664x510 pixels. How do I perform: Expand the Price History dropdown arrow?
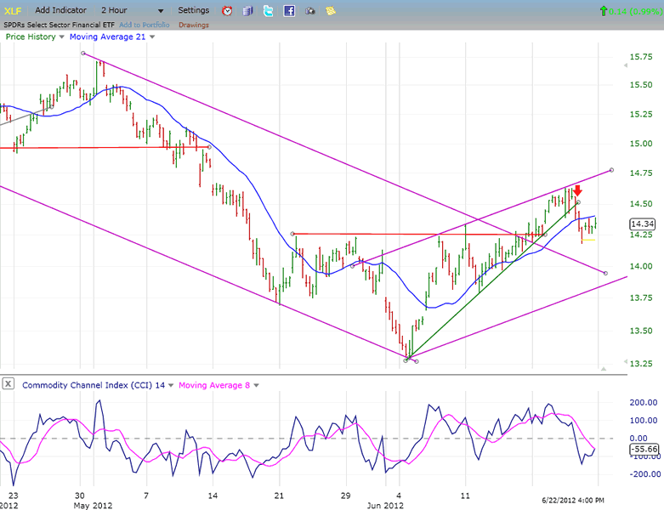pyautogui.click(x=62, y=37)
